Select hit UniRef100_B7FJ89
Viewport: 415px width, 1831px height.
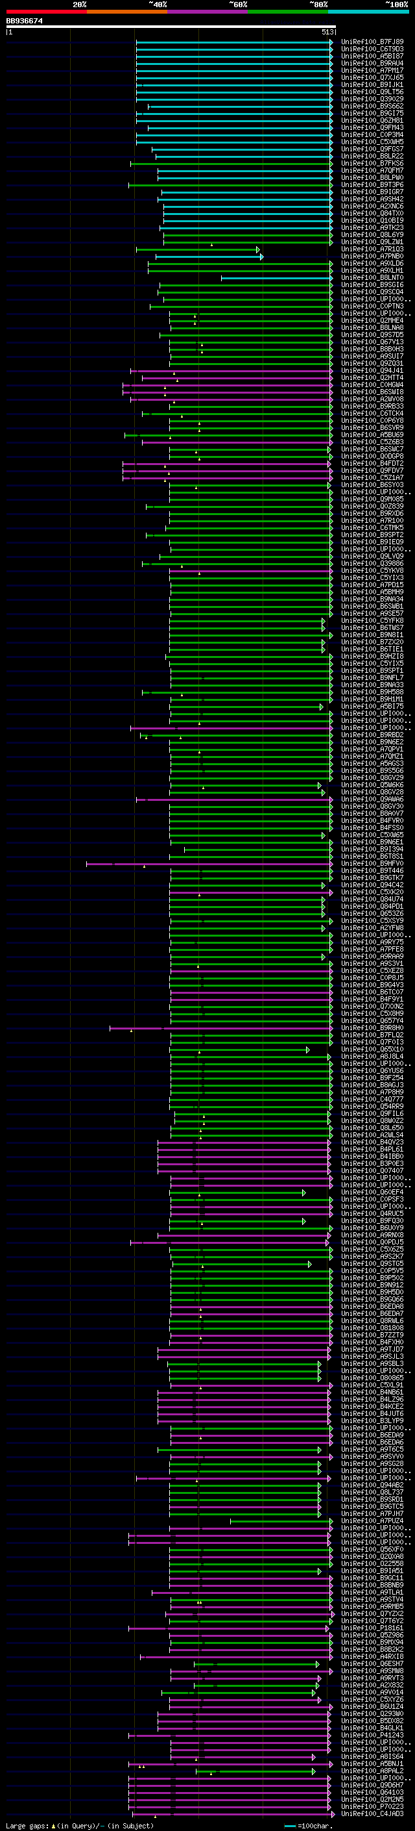(372, 42)
